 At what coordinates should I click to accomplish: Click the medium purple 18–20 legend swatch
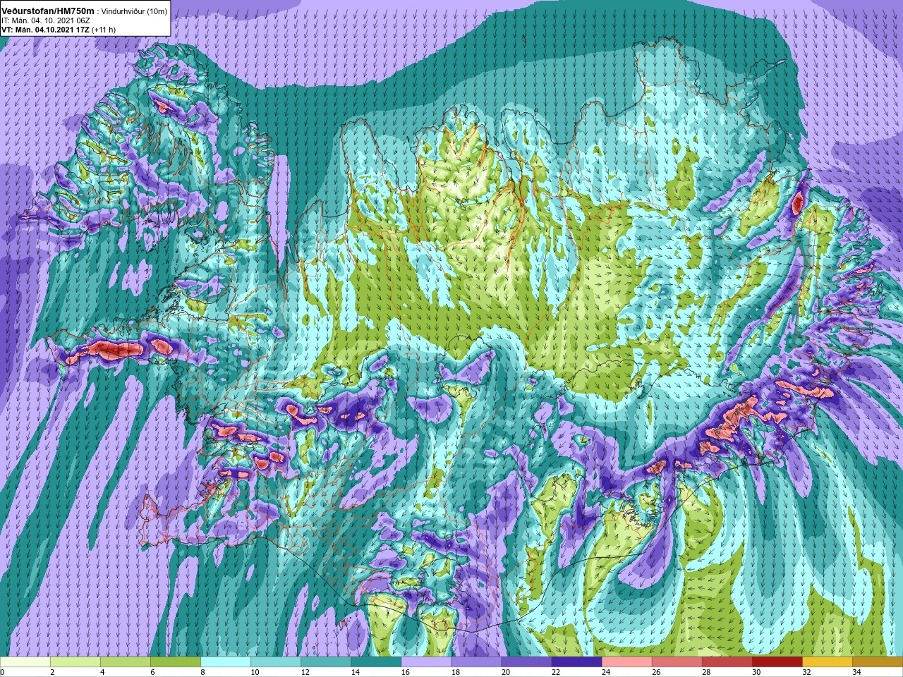[476, 662]
